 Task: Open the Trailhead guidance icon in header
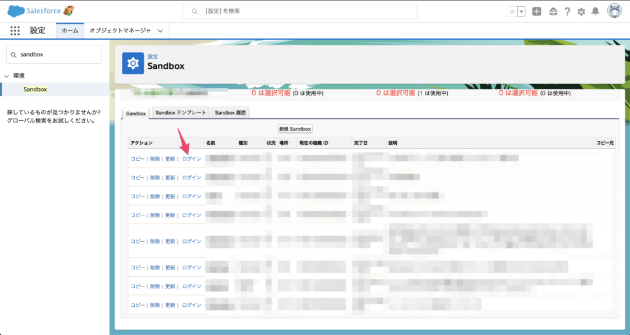(552, 12)
